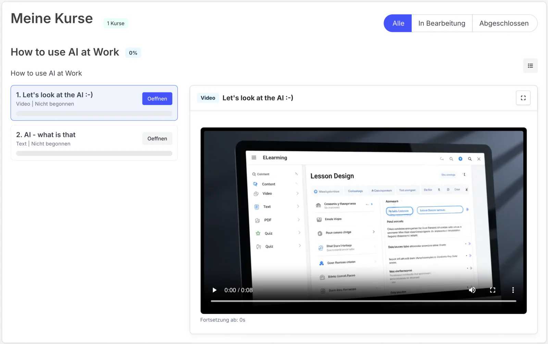Switch to Alle filter tab
This screenshot has width=548, height=344.
coord(398,23)
